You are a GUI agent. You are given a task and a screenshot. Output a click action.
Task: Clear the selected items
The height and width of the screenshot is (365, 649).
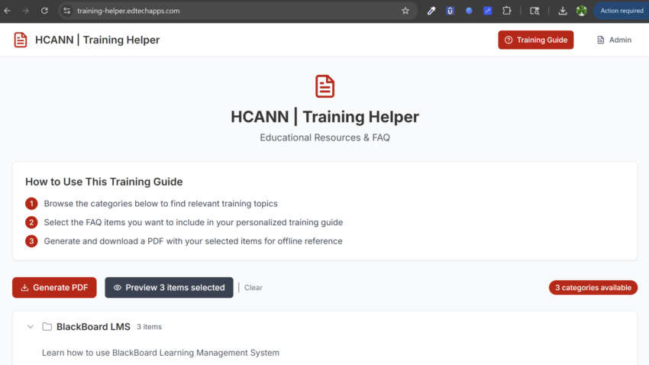(x=253, y=288)
